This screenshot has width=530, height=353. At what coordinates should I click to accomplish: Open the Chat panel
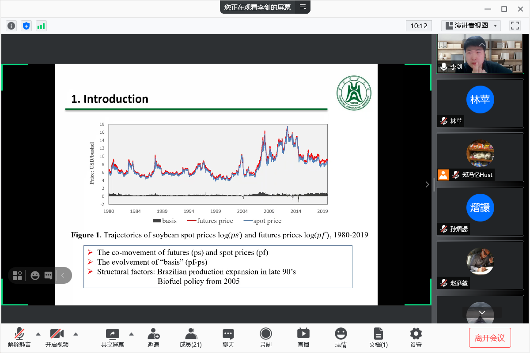(228, 338)
